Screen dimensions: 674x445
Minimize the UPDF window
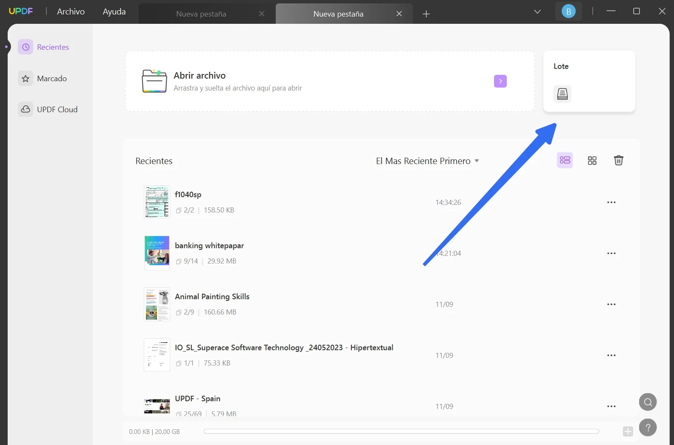611,11
